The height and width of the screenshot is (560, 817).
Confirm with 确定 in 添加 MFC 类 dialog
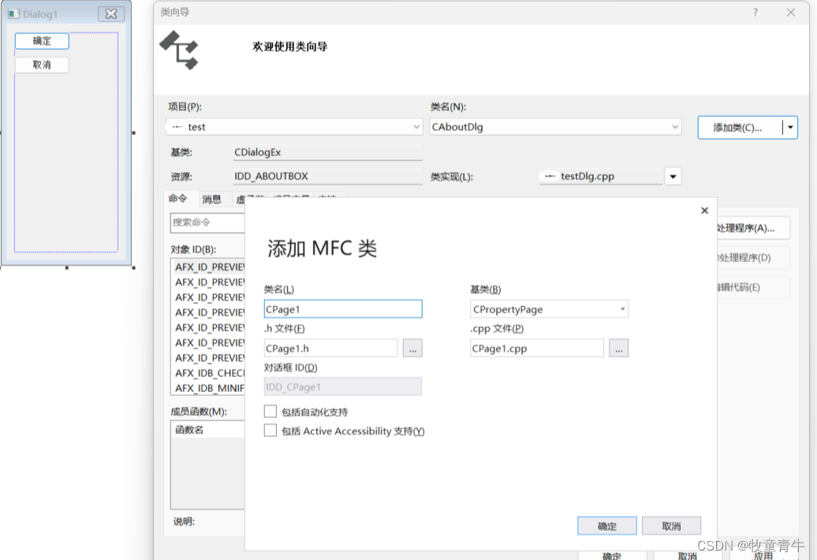tap(607, 526)
